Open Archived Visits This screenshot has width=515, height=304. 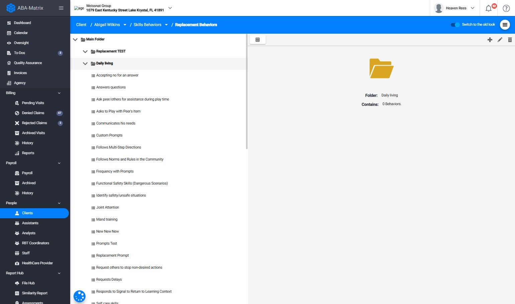[33, 133]
